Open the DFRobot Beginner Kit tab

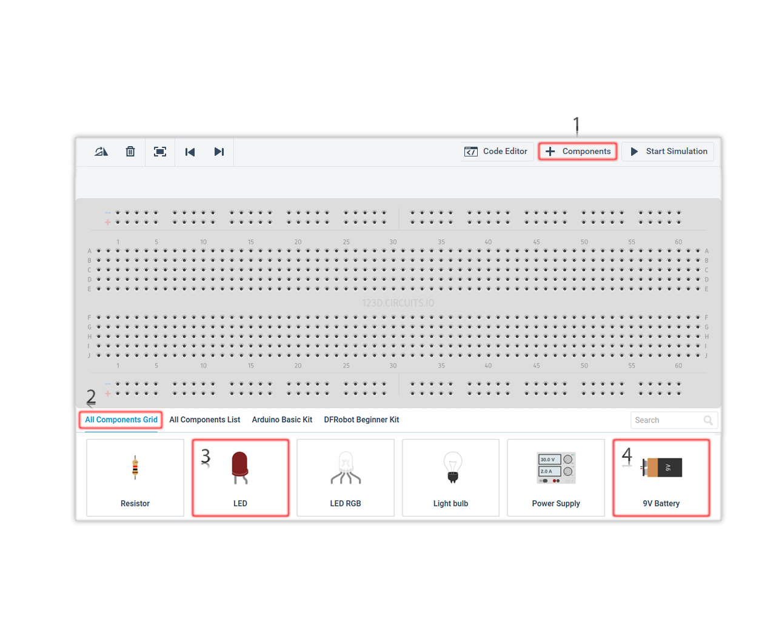(x=361, y=420)
